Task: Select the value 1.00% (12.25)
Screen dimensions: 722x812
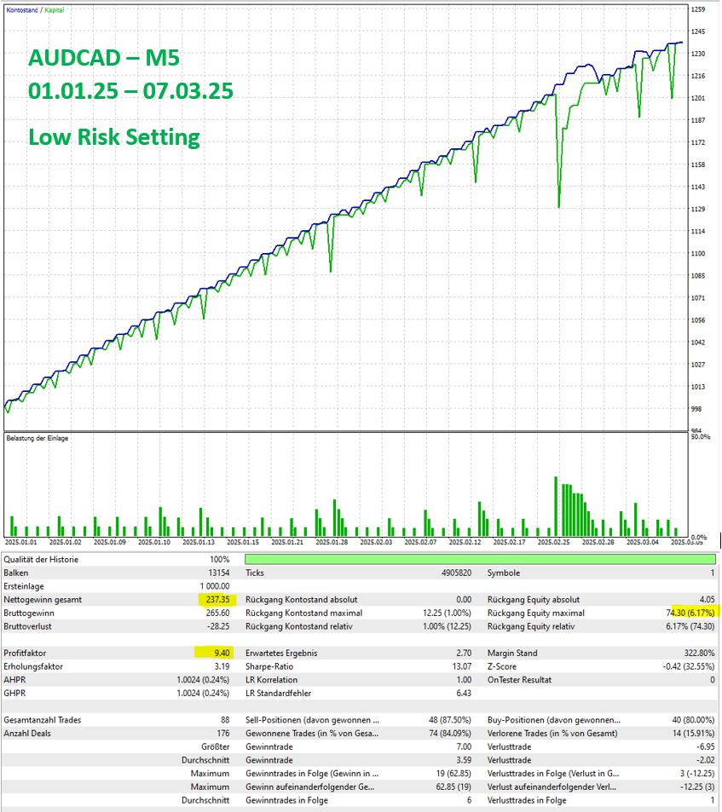Action: click(x=447, y=626)
